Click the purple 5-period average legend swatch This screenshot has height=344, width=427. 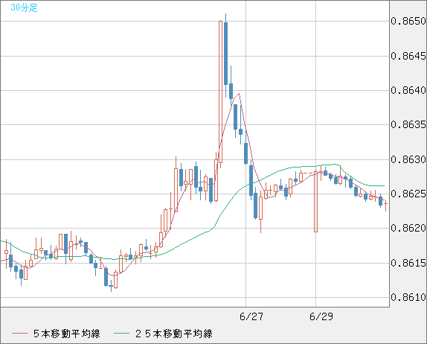[x=19, y=334]
